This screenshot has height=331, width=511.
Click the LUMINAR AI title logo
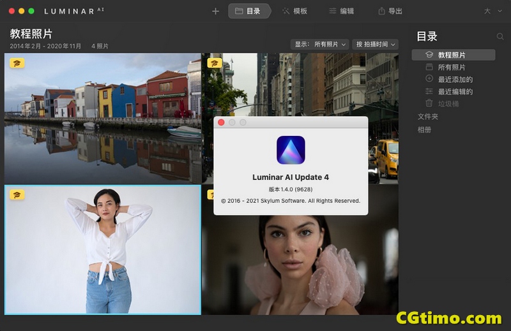click(x=74, y=11)
